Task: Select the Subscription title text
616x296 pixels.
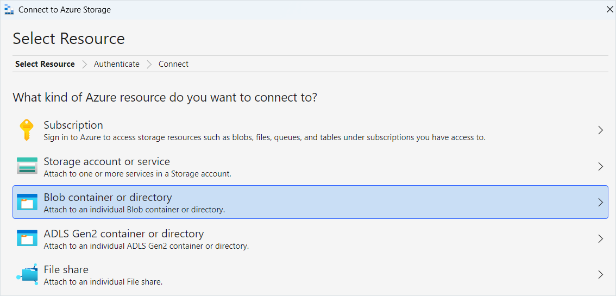Action: coord(73,125)
